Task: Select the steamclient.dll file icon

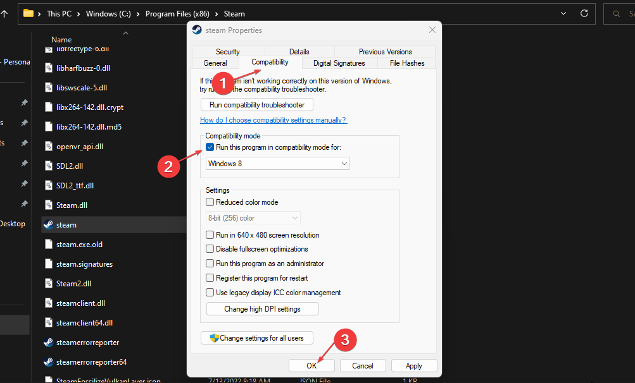Action: coord(49,303)
